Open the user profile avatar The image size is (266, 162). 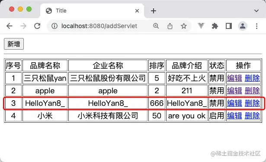(x=243, y=26)
